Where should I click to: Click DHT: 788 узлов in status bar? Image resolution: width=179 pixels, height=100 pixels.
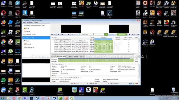75,84
